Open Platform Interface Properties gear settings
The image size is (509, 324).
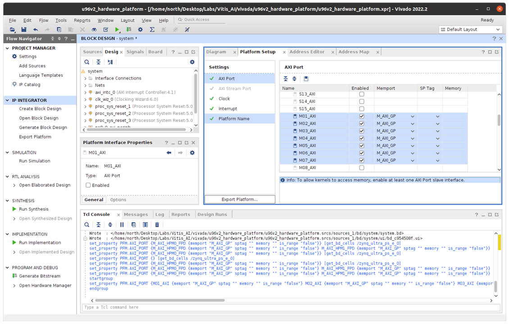[x=192, y=153]
